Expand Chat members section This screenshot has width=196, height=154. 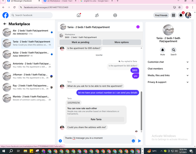[168, 69]
